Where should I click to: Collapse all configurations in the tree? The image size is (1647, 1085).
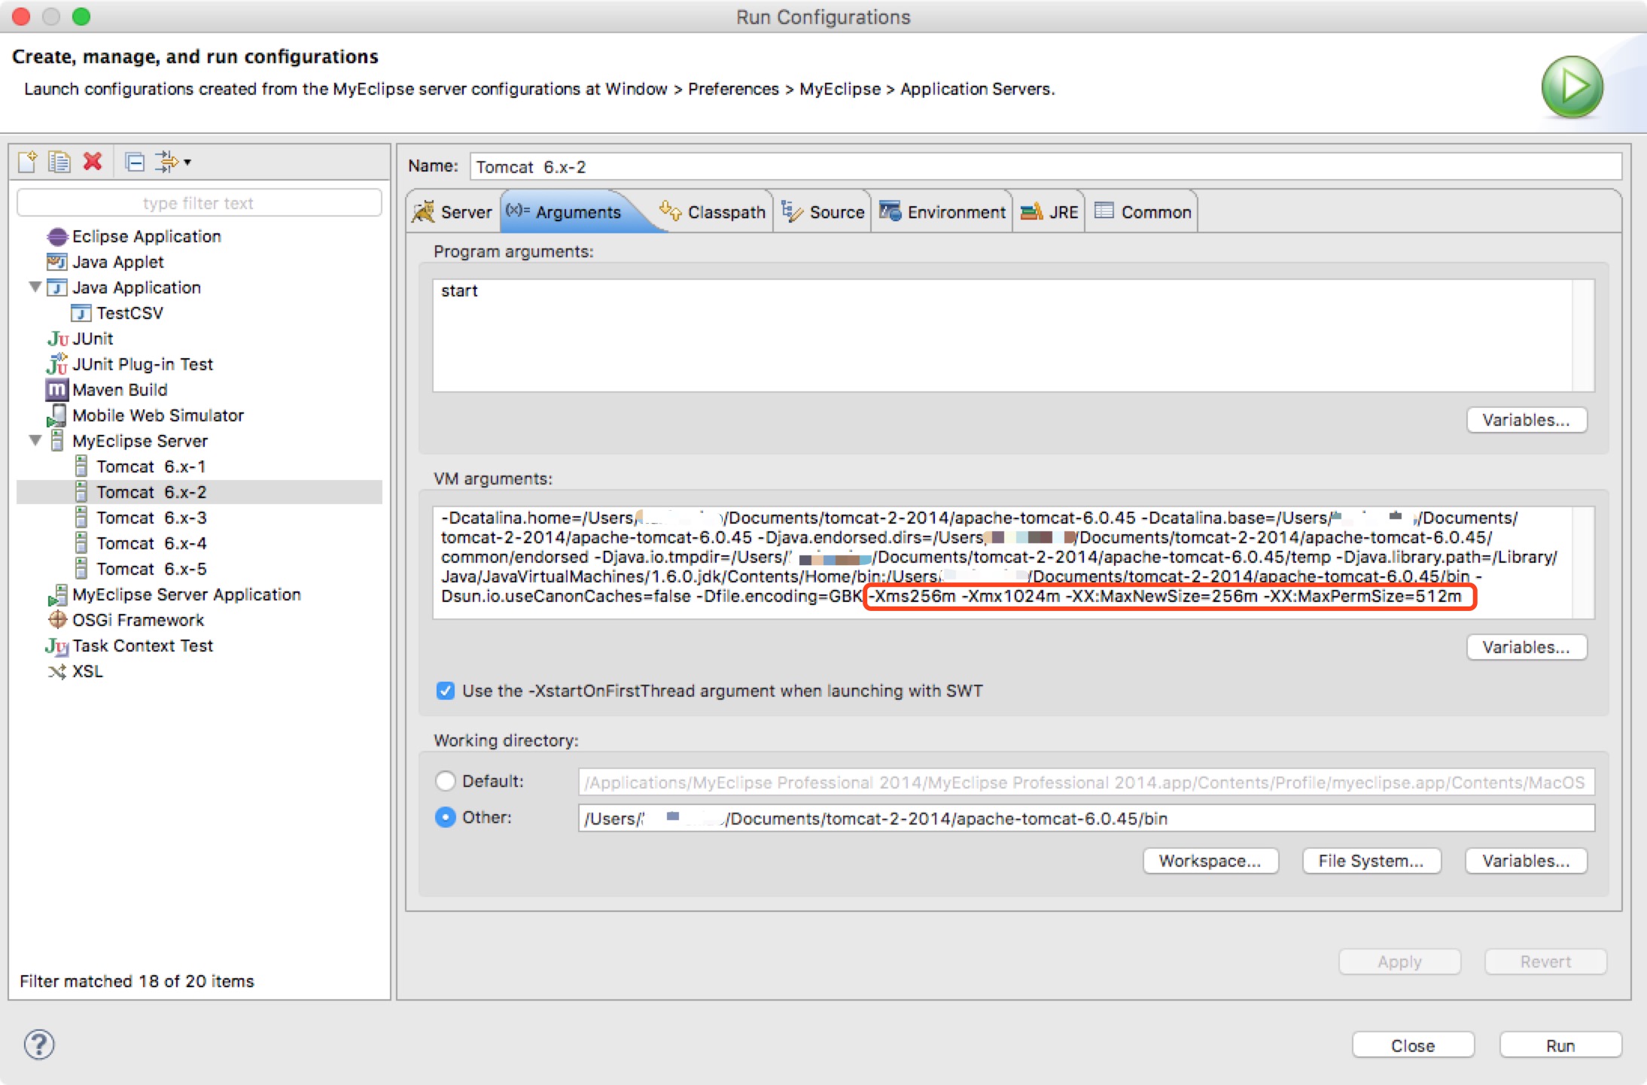[x=135, y=162]
